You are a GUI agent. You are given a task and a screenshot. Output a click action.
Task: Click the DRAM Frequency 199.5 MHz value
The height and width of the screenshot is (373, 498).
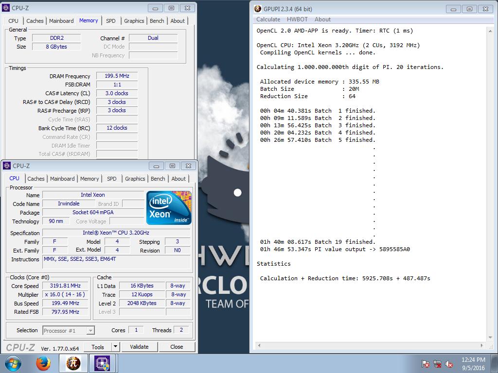coord(117,76)
